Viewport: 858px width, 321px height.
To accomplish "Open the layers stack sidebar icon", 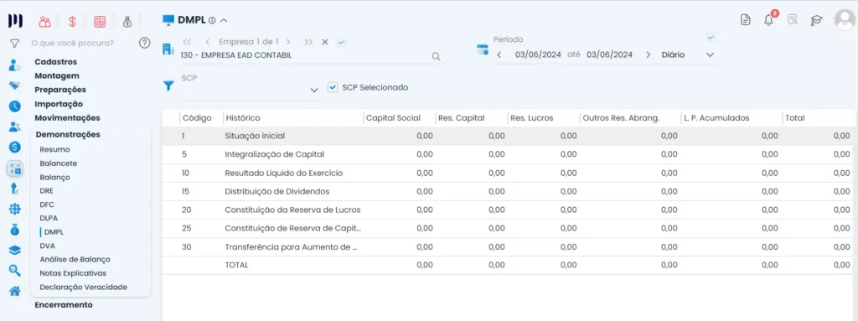I will coord(15,250).
